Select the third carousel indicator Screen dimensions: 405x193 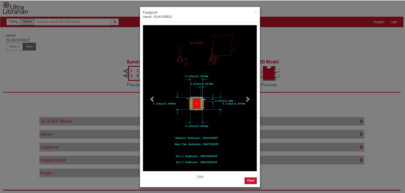coord(202,176)
